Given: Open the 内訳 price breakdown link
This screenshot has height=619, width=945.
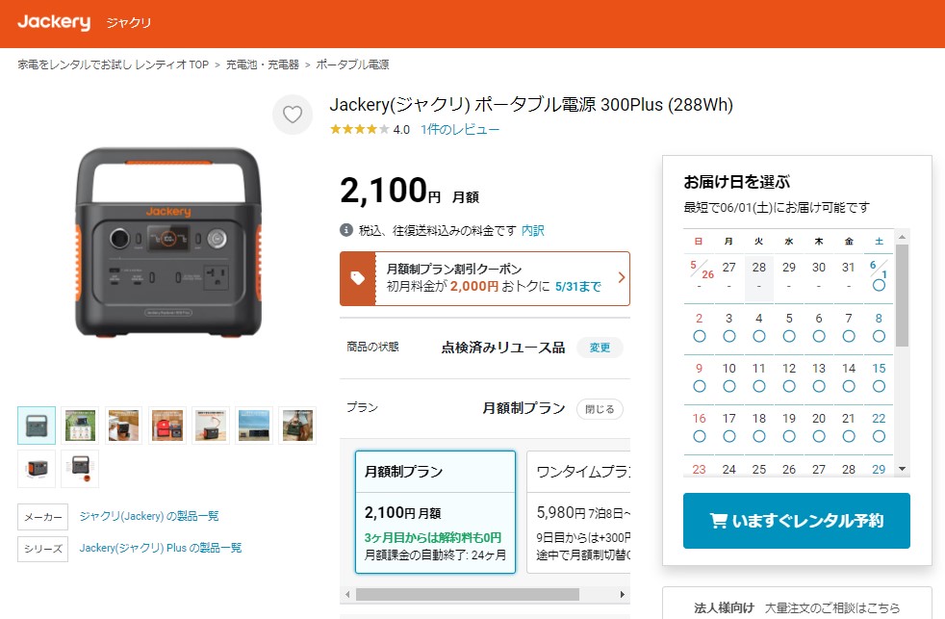Looking at the screenshot, I should [533, 230].
